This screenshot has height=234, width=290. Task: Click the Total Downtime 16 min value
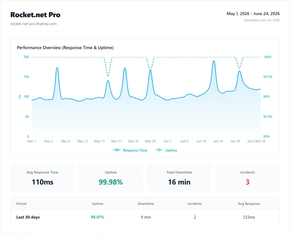tap(179, 182)
